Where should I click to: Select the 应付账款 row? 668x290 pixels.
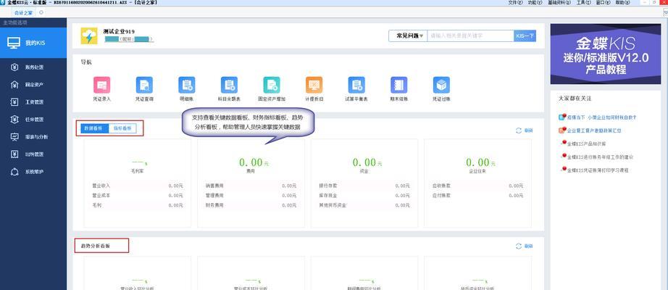[477, 196]
